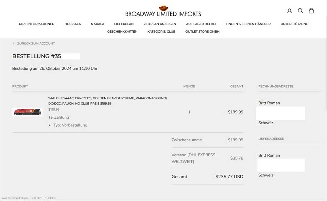Select HO-Skala in the navigation

tap(73, 24)
